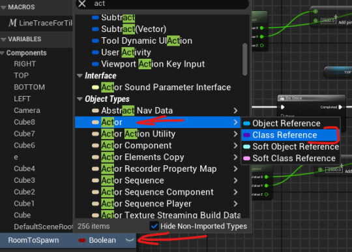Click the purple Class Reference pill icon
The height and width of the screenshot is (252, 352).
(x=246, y=135)
